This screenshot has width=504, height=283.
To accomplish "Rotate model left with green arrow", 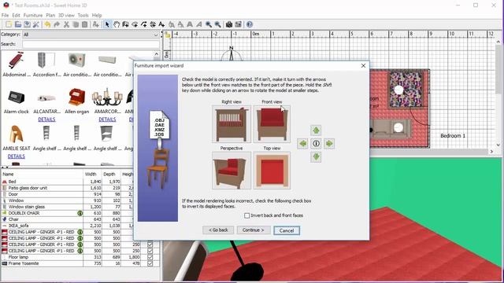I will click(x=302, y=144).
